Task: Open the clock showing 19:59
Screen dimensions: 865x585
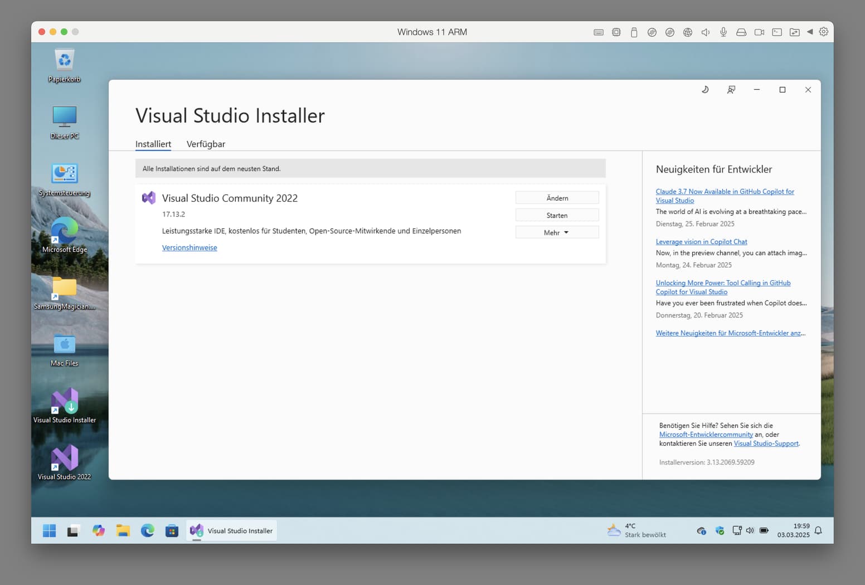Action: click(794, 530)
